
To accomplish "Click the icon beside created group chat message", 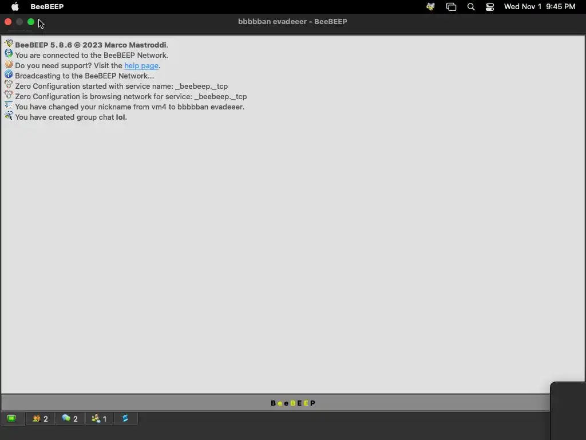I will point(9,116).
